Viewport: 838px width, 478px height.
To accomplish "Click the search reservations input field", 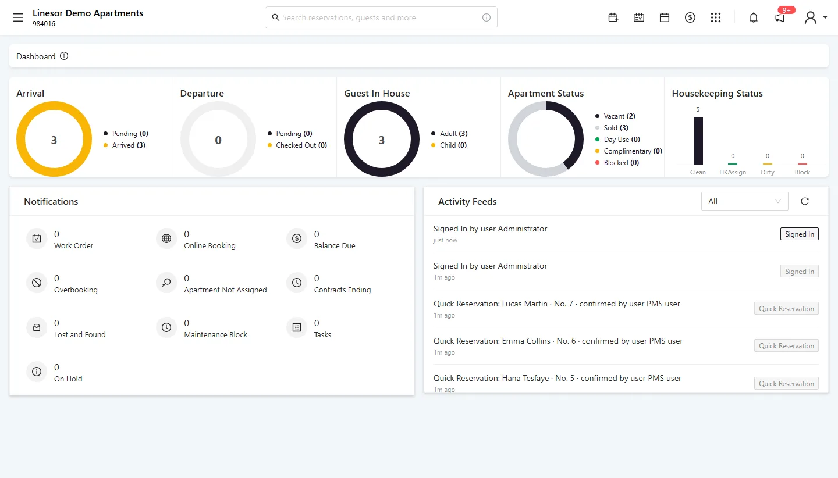I will (381, 17).
